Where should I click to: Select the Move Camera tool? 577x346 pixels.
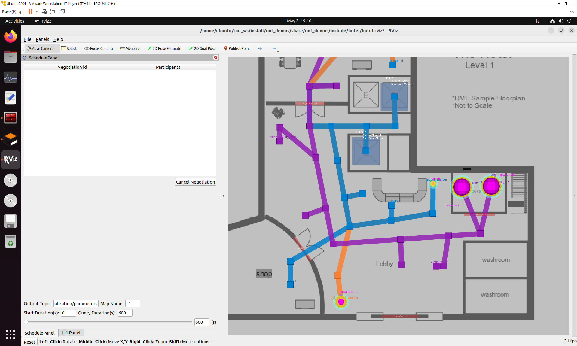coord(40,48)
